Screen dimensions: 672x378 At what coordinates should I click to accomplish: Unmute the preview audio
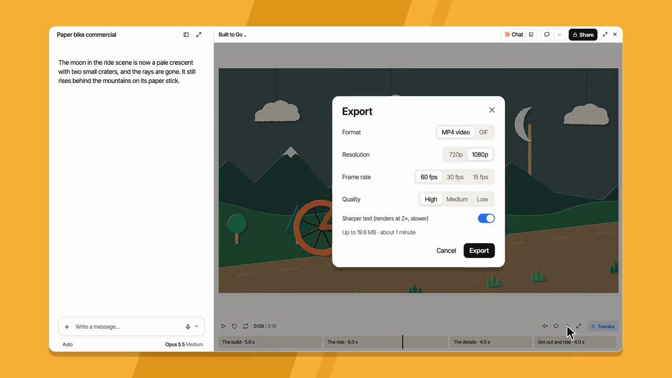pos(545,326)
